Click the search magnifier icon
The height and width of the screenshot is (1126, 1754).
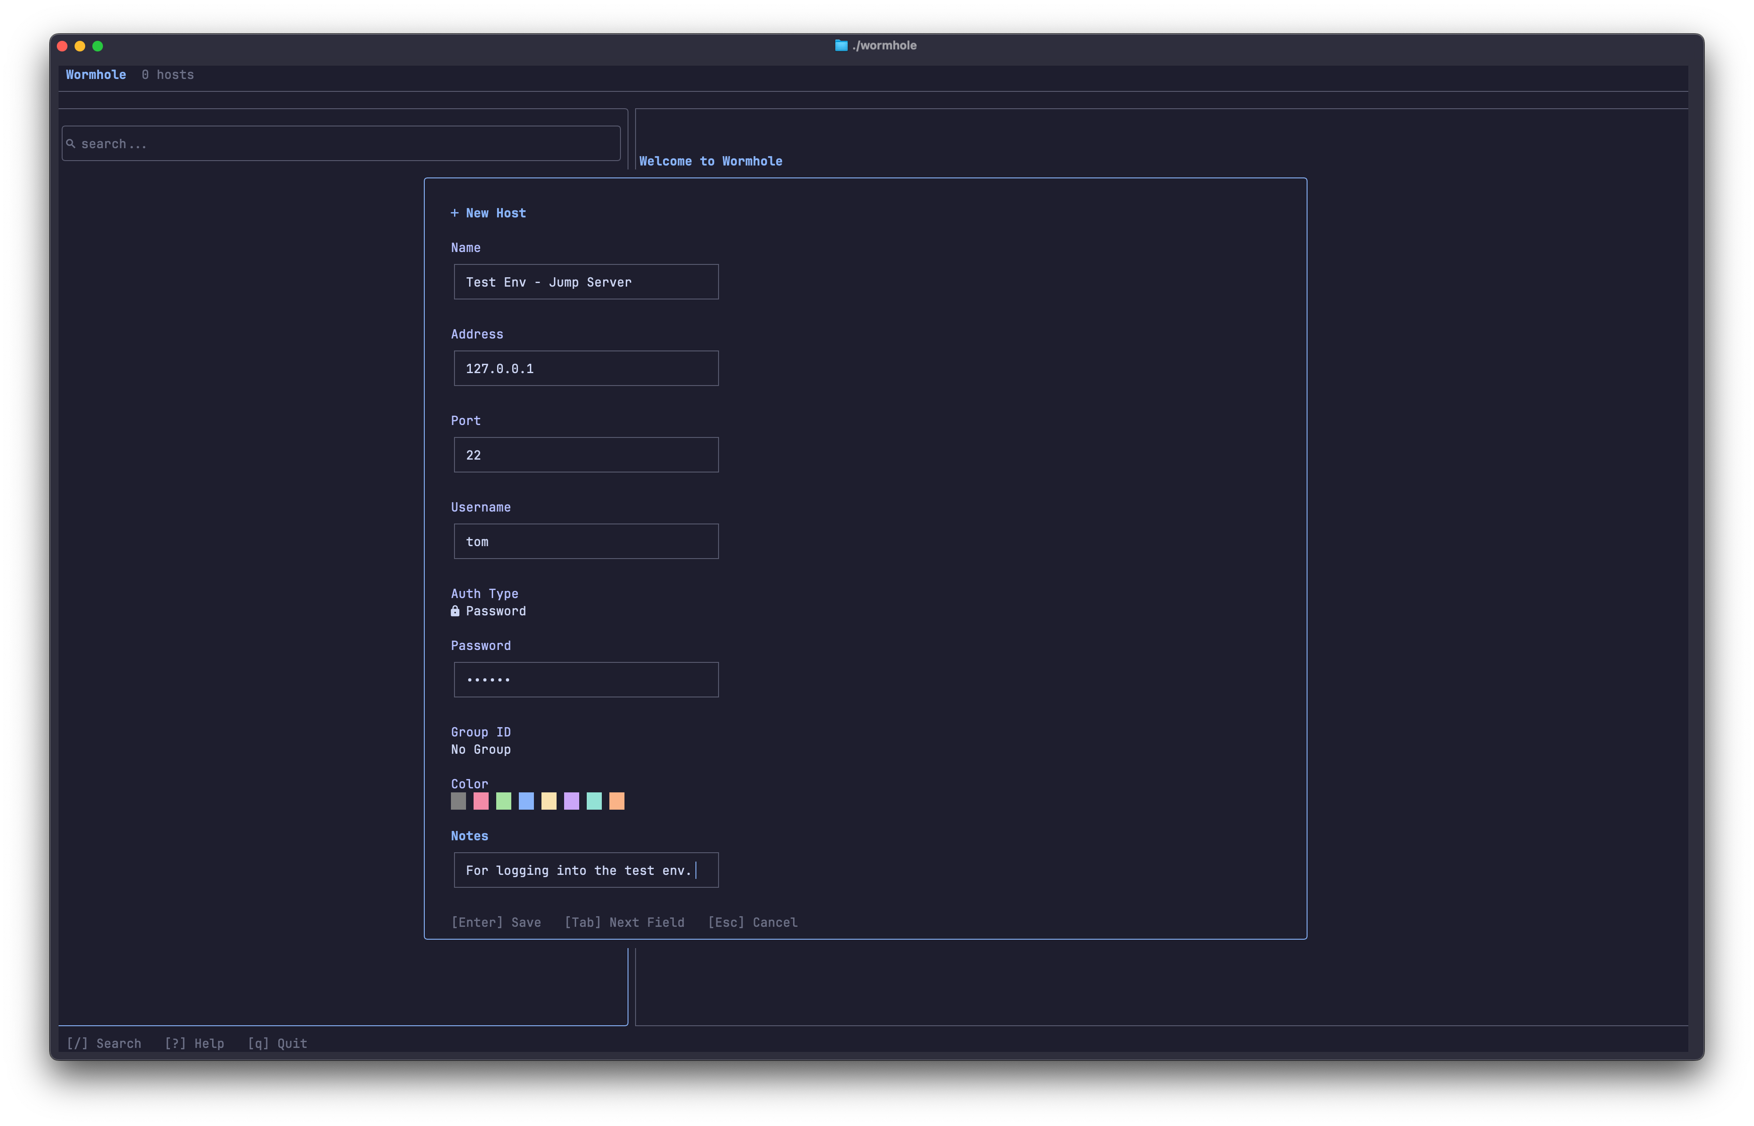coord(71,144)
